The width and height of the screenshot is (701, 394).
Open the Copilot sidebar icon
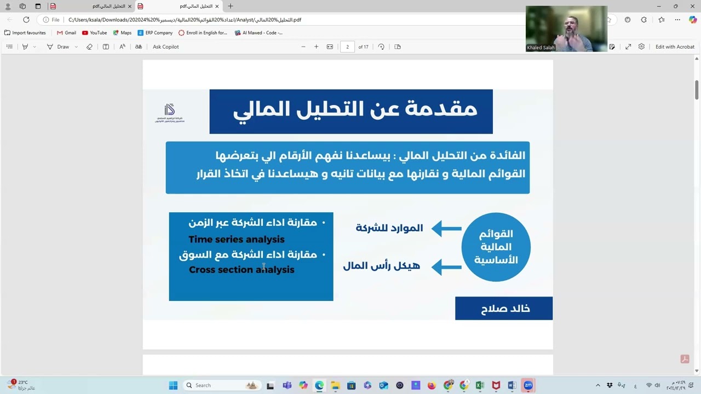point(693,20)
